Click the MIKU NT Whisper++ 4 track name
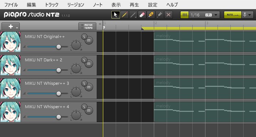The image size is (256, 137). pyautogui.click(x=47, y=107)
